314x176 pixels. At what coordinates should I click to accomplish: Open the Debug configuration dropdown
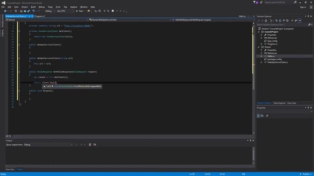click(50, 11)
